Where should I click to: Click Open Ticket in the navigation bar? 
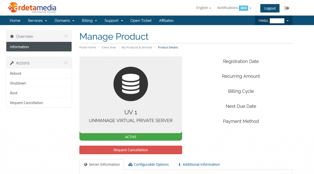tap(141, 20)
